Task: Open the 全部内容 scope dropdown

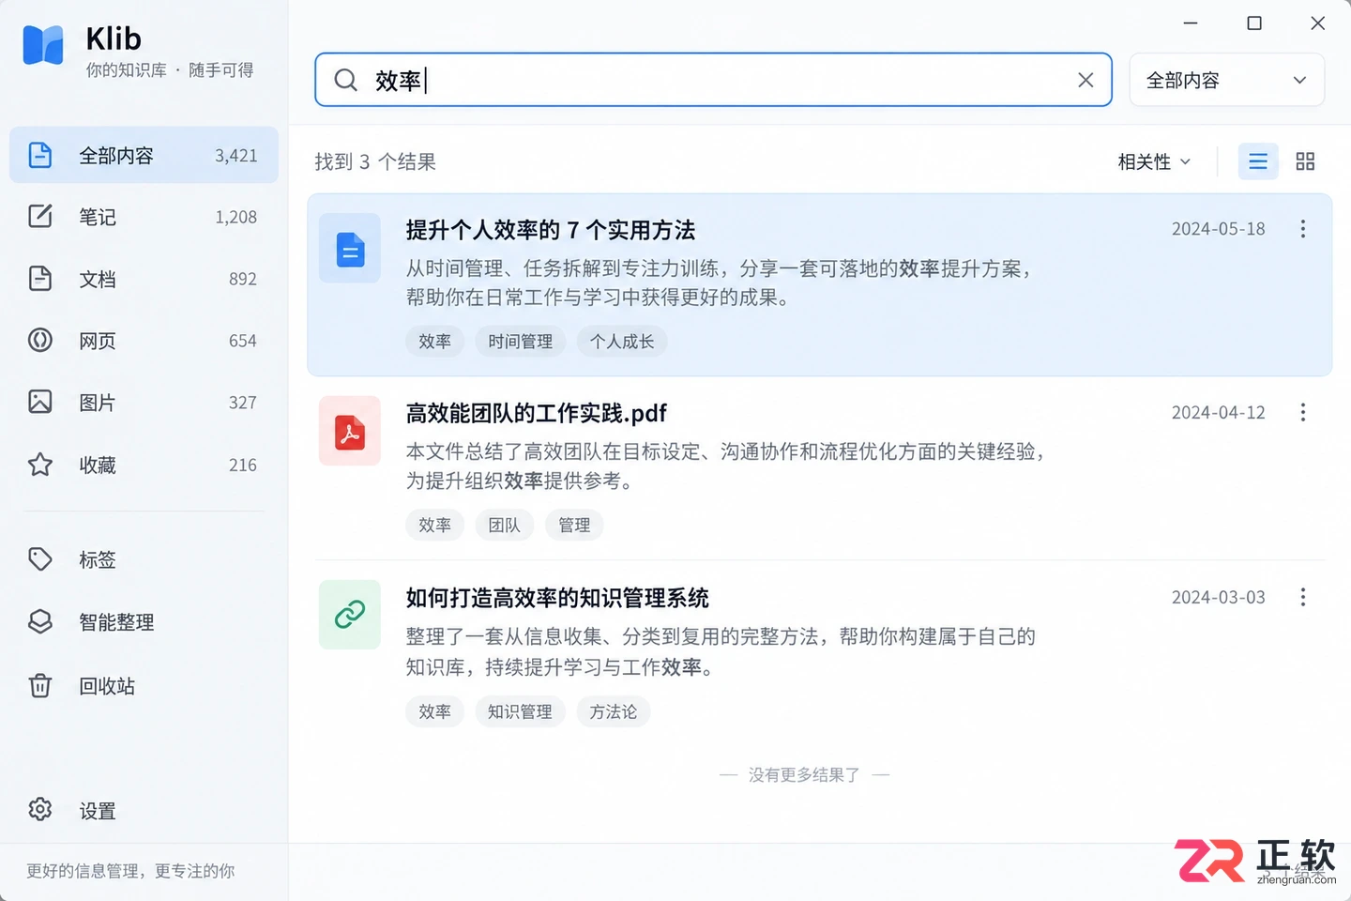Action: point(1226,80)
